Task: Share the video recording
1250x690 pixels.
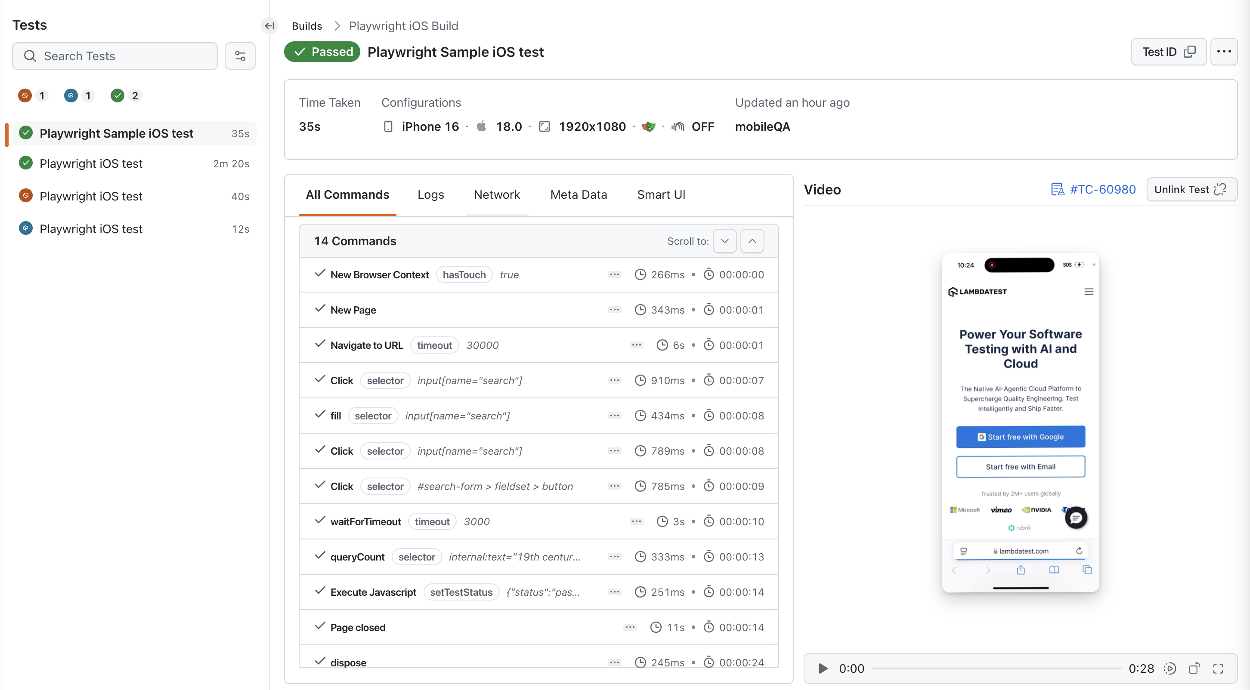Action: click(1194, 668)
